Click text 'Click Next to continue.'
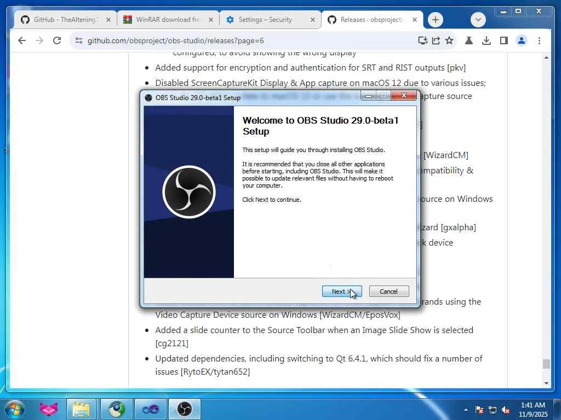 coord(272,200)
